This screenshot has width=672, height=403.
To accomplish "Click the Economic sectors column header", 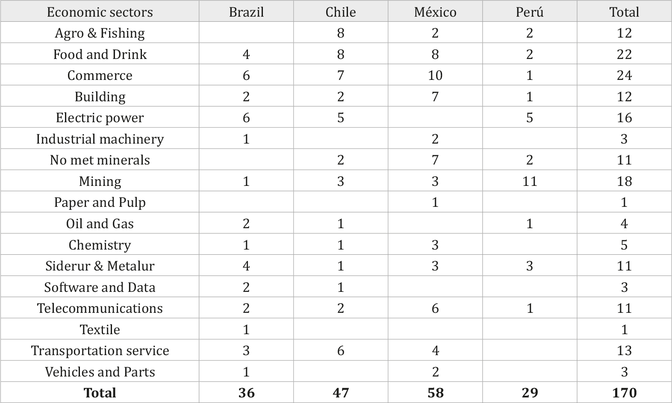I will (100, 12).
